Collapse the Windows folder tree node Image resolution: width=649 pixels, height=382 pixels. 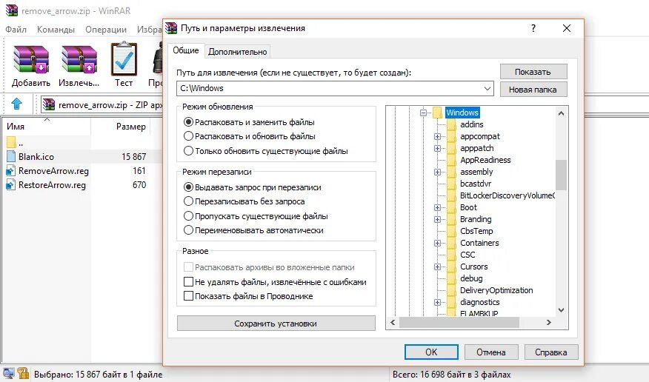pos(423,113)
